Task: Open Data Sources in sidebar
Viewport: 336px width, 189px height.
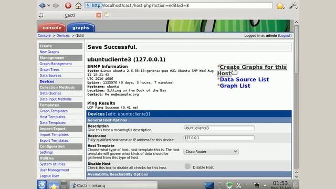Action: [50, 76]
